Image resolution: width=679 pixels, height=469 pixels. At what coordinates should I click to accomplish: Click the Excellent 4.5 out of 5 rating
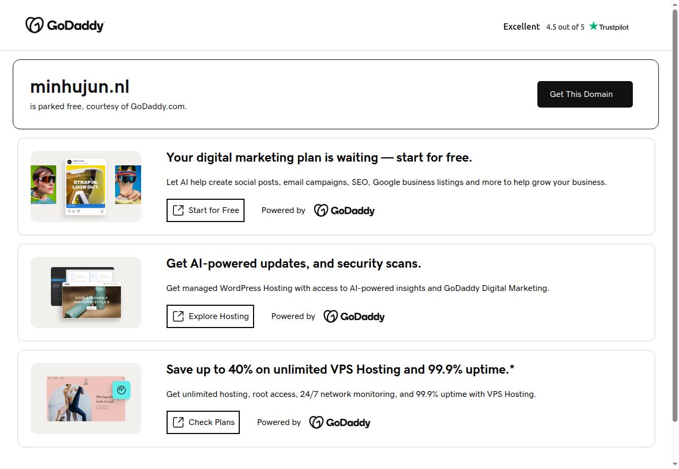tap(544, 26)
